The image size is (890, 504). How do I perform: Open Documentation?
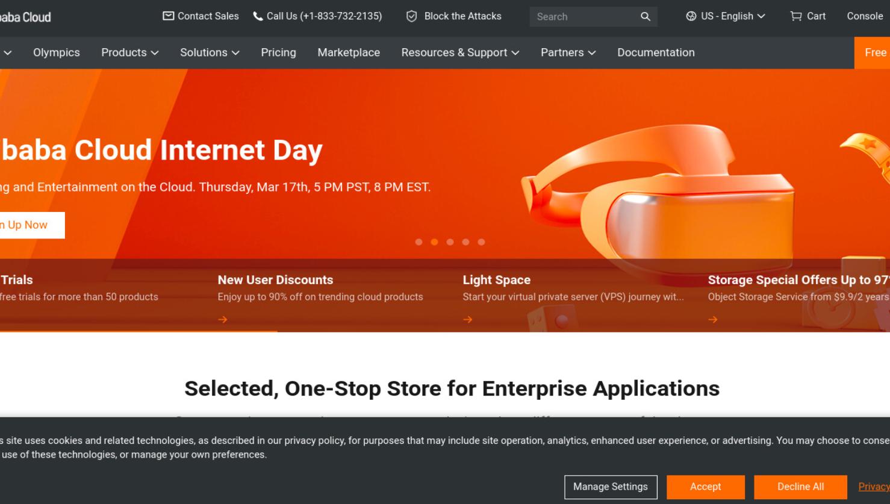tap(656, 52)
